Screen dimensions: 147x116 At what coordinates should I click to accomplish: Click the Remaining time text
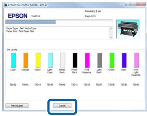tap(93, 11)
